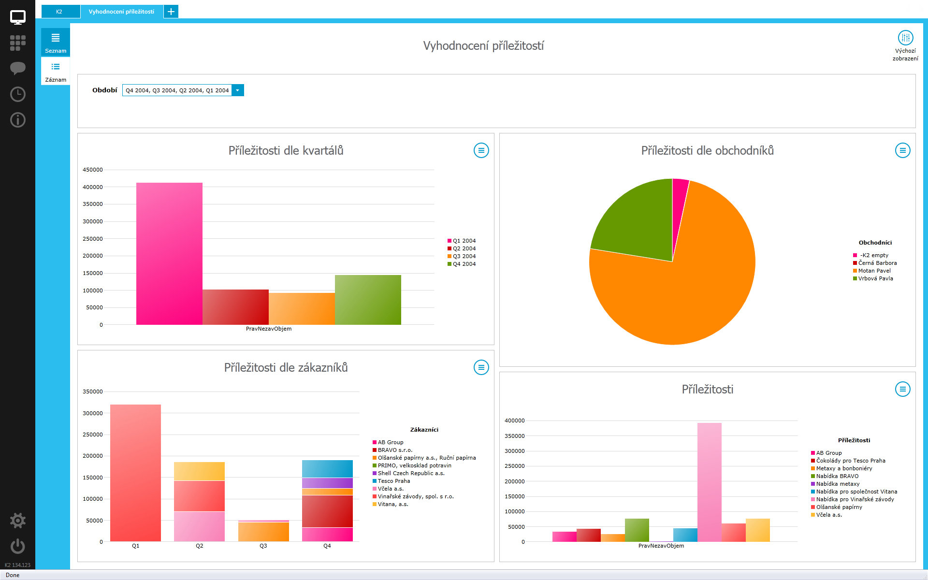Open the desktop monitor icon in sidebar
Image resolution: width=928 pixels, height=580 pixels.
tap(17, 17)
